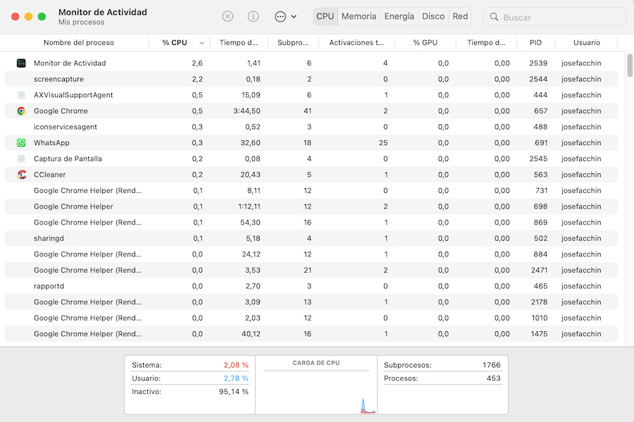
Task: Click the PID 2539 cell
Action: pyautogui.click(x=538, y=63)
